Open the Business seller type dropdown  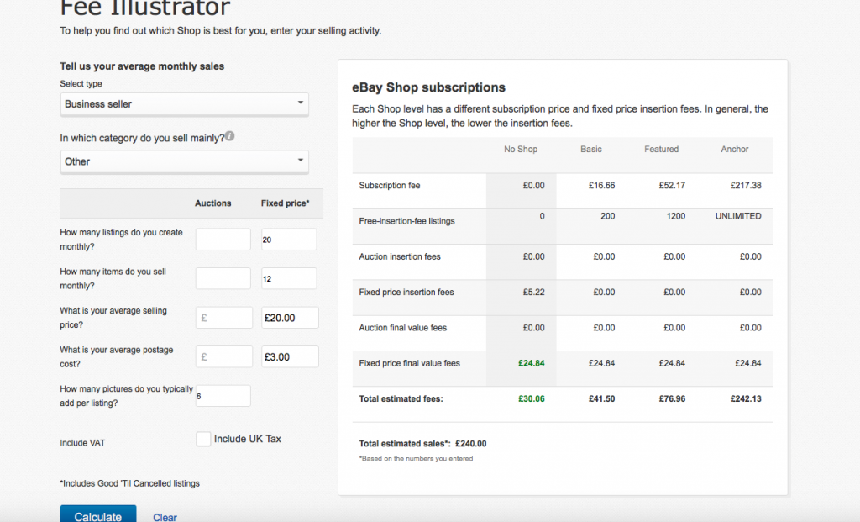[x=184, y=104]
